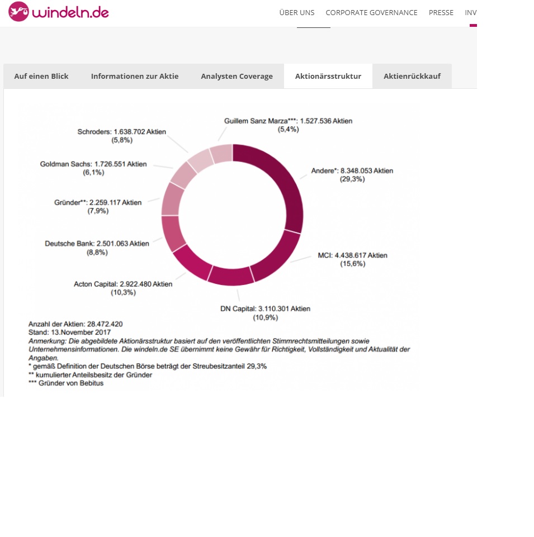Click the Anzahl der Aktien text line
The image size is (534, 537).
pos(76,324)
